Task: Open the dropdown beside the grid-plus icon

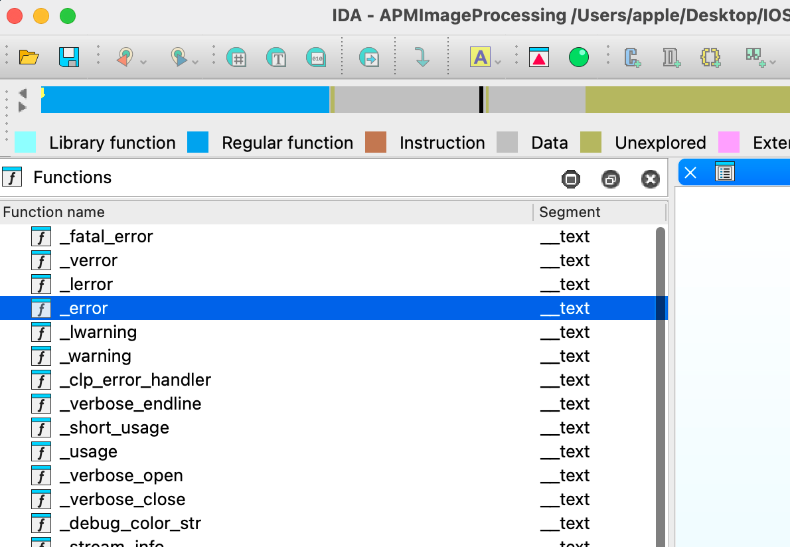Action: click(x=773, y=62)
